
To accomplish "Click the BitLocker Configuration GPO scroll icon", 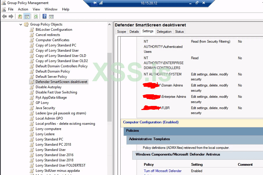I will [32, 30].
